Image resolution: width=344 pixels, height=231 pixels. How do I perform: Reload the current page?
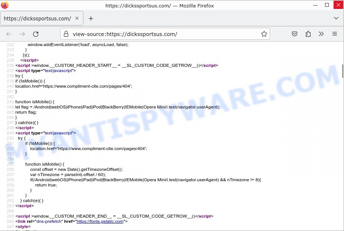pos(36,34)
